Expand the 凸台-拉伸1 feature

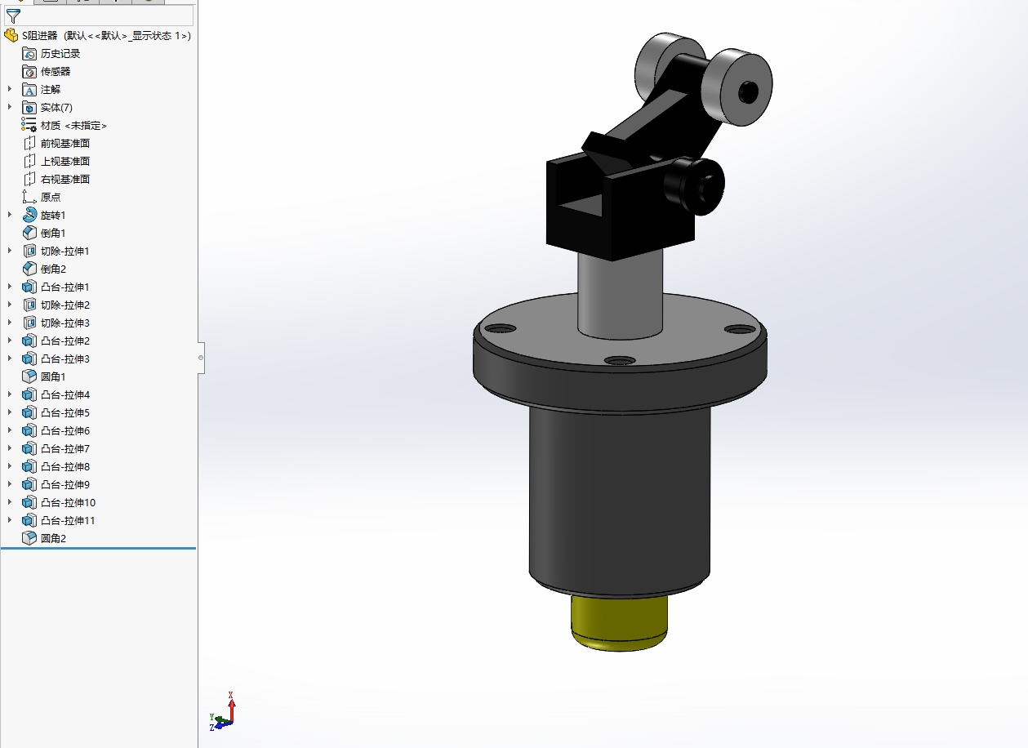coord(10,287)
